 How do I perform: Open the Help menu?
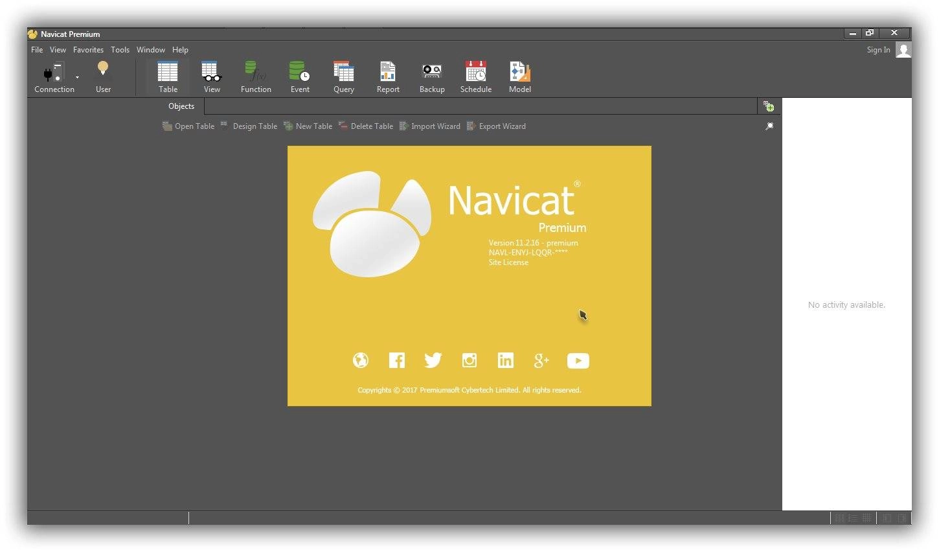180,50
